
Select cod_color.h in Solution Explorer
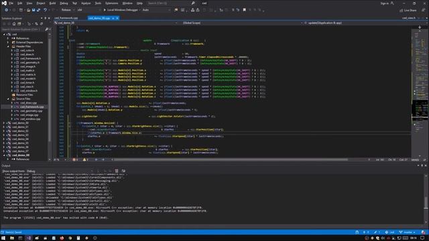(x=27, y=51)
